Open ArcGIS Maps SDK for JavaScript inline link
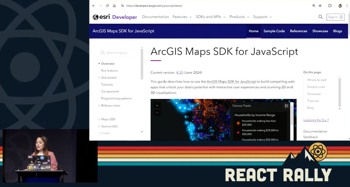 [x=231, y=82]
